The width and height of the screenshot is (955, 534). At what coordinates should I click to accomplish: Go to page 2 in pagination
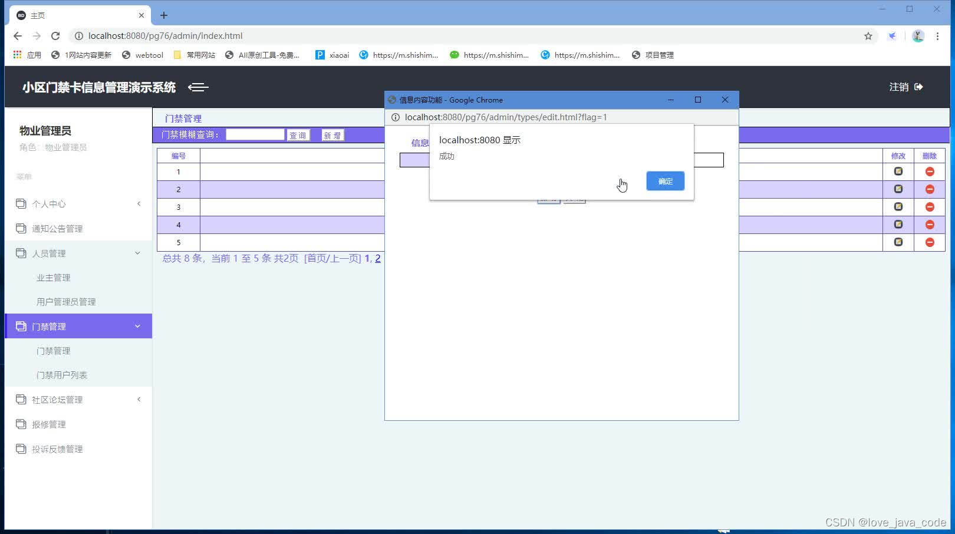[378, 258]
